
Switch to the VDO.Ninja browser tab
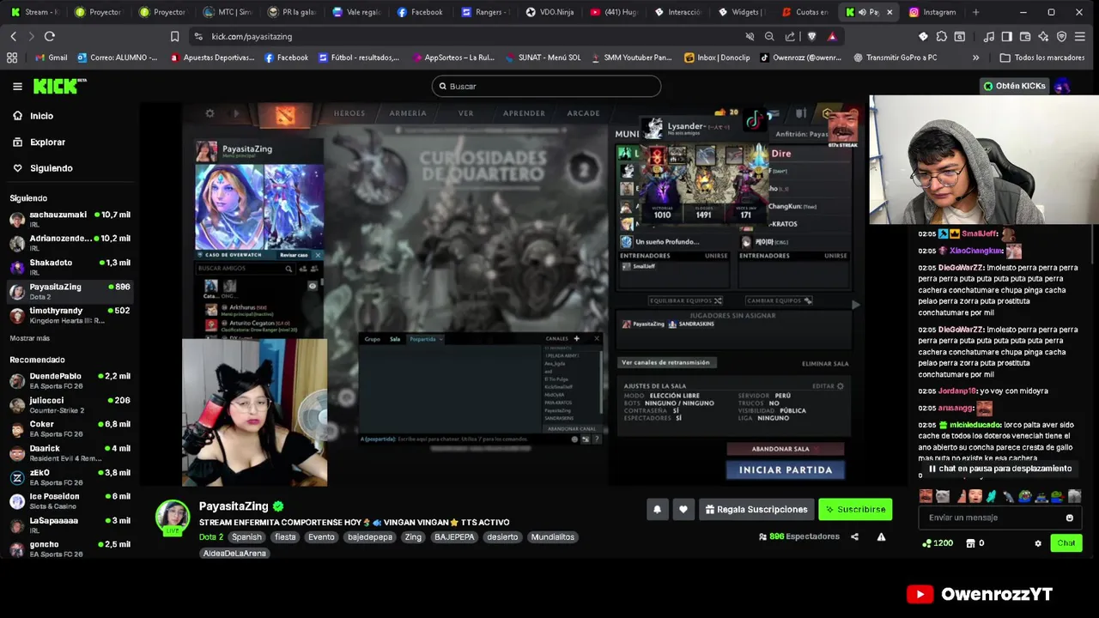point(549,12)
